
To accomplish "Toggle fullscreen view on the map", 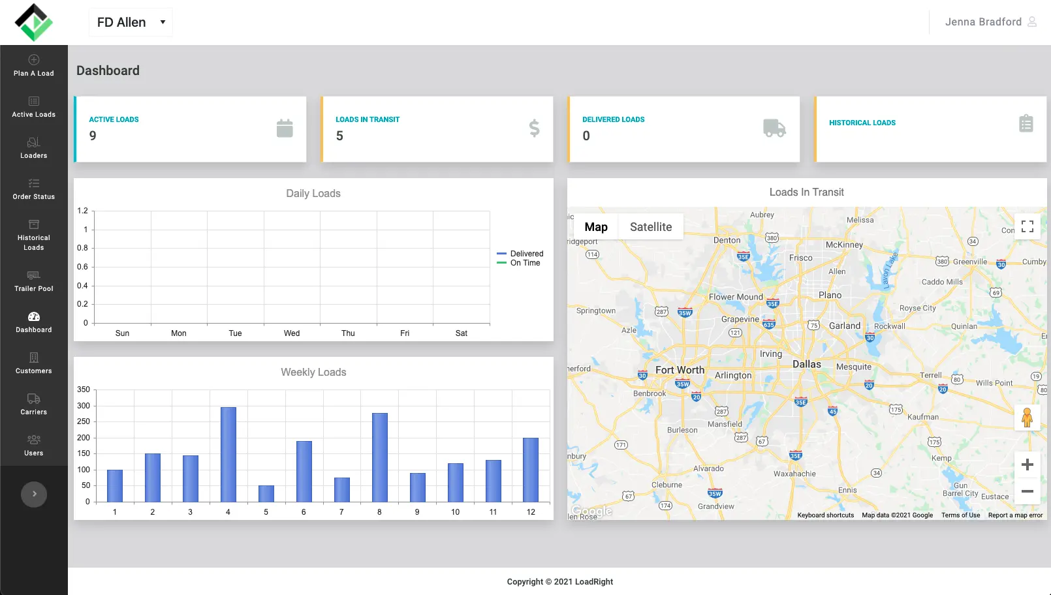I will [1027, 226].
